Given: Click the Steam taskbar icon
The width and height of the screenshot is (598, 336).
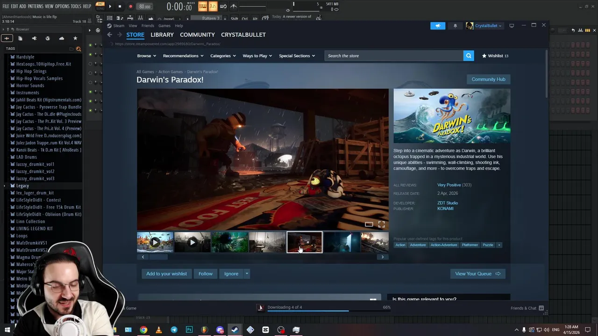Looking at the screenshot, I should click(235, 330).
